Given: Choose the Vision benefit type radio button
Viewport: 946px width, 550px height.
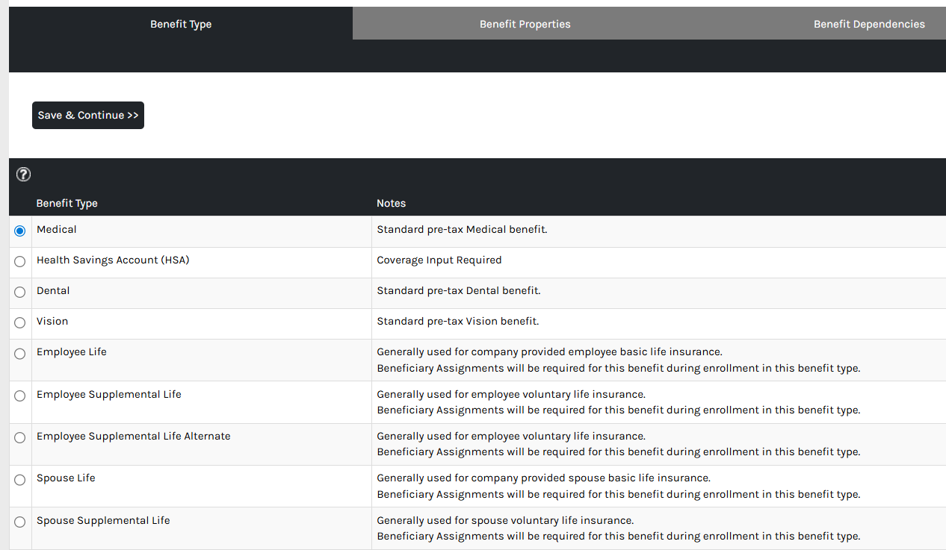Looking at the screenshot, I should tap(20, 323).
